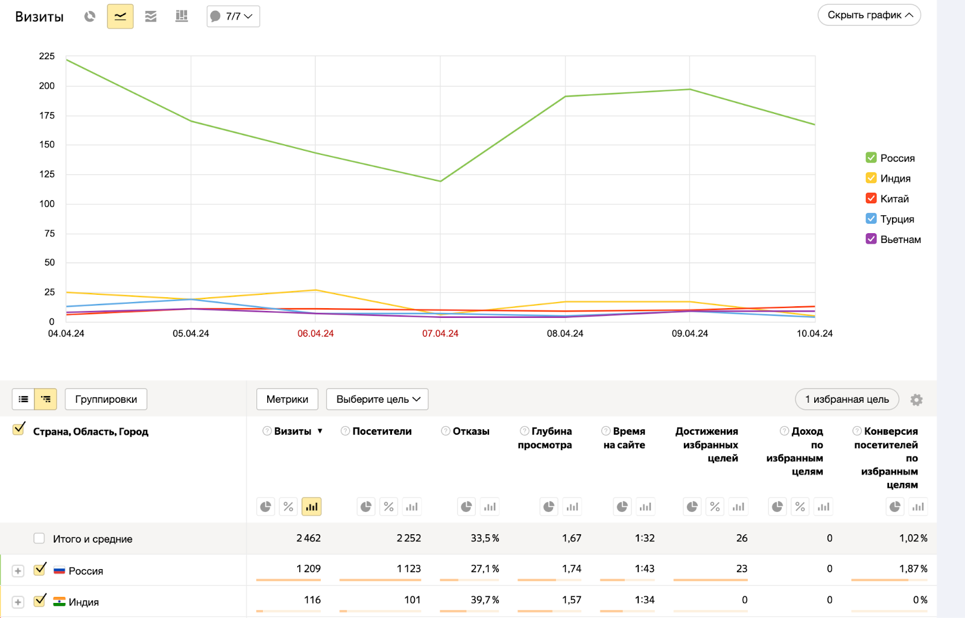The height and width of the screenshot is (618, 965).
Task: Switch to flat list view icon
Action: tap(24, 399)
